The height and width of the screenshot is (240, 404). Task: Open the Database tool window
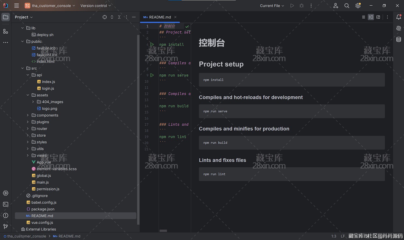(x=399, y=39)
